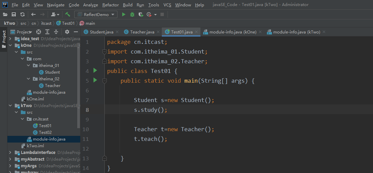Click the IntelliJ IDEA logo icon
This screenshot has width=373, height=173.
pyautogui.click(x=5, y=4)
